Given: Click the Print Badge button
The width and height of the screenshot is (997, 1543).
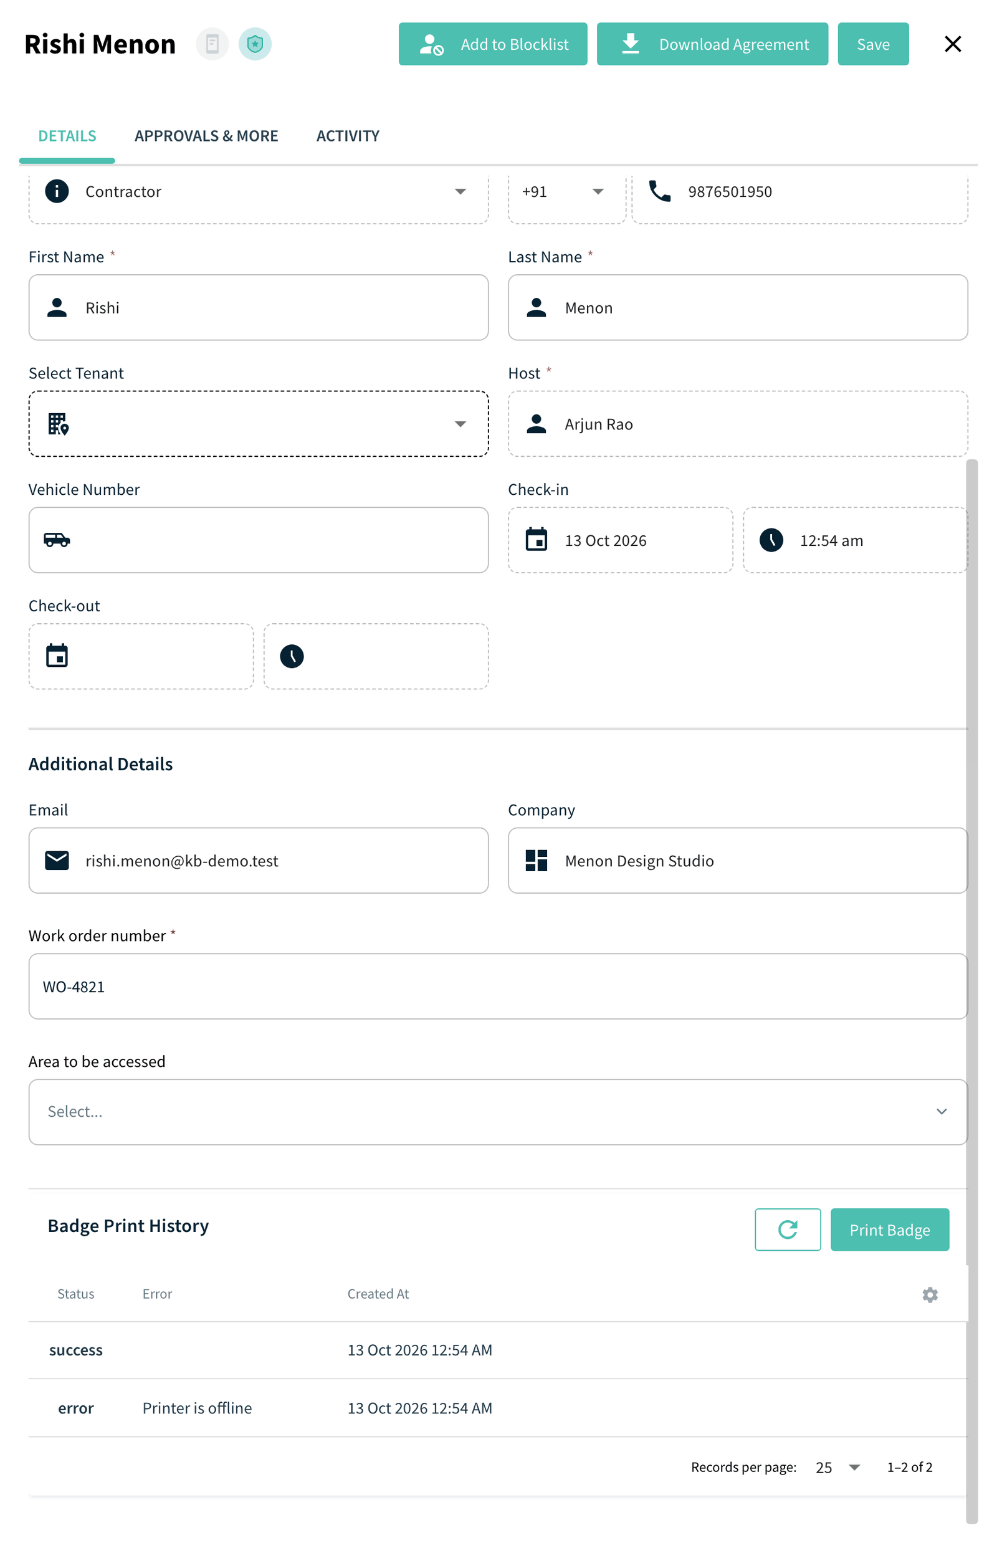Looking at the screenshot, I should tap(890, 1230).
